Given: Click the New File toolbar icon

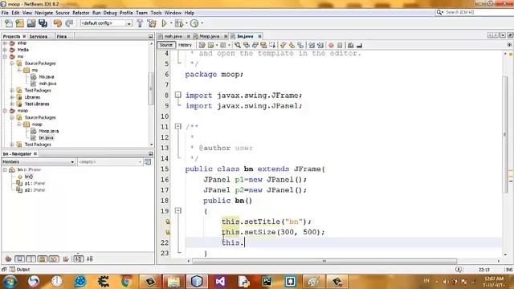Looking at the screenshot, I should 9,23.
